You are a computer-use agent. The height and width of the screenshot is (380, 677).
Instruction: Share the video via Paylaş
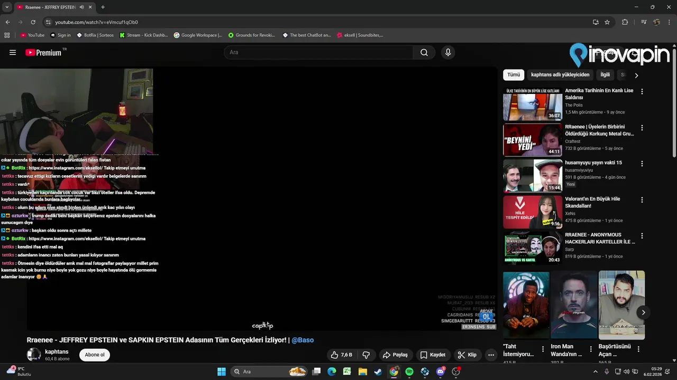tap(395, 355)
